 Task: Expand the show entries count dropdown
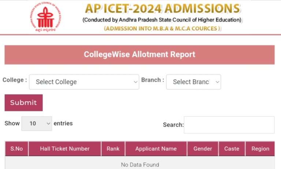(37, 123)
